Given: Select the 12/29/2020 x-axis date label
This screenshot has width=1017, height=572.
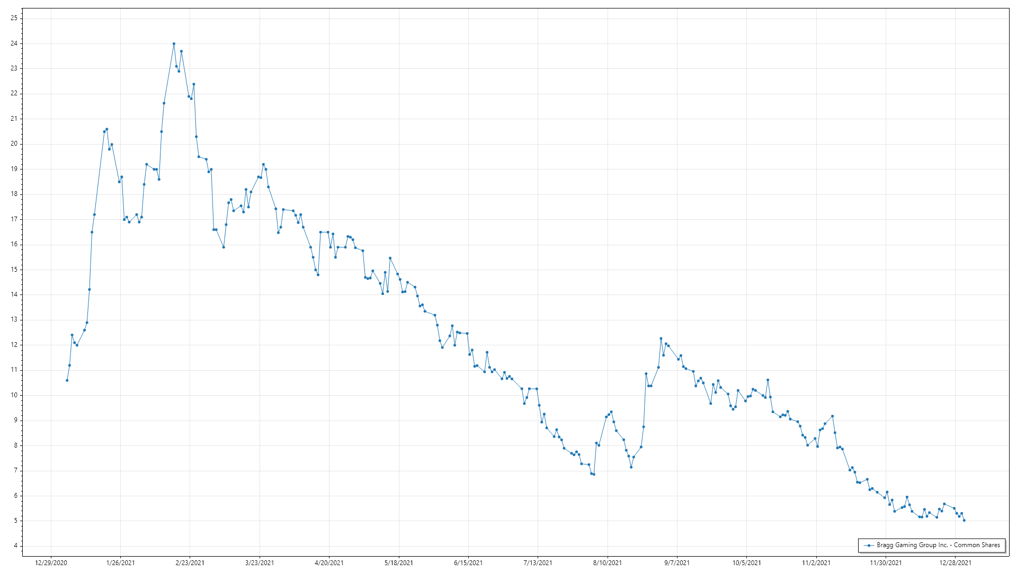Looking at the screenshot, I should [51, 563].
